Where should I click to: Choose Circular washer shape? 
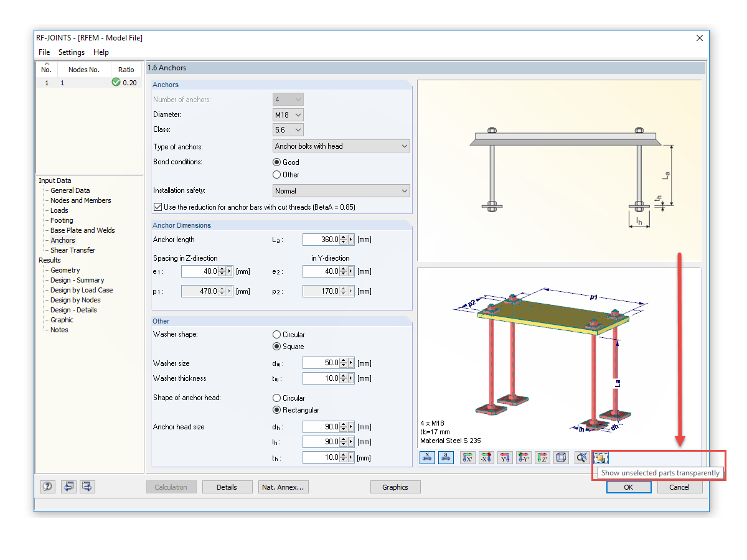pyautogui.click(x=277, y=334)
